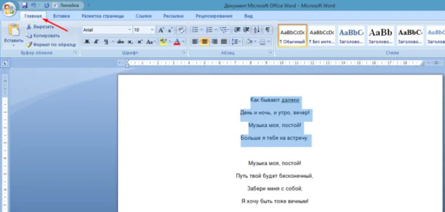This screenshot has width=445, height=212.
Task: Toggle italic К formatting
Action: pos(96,42)
